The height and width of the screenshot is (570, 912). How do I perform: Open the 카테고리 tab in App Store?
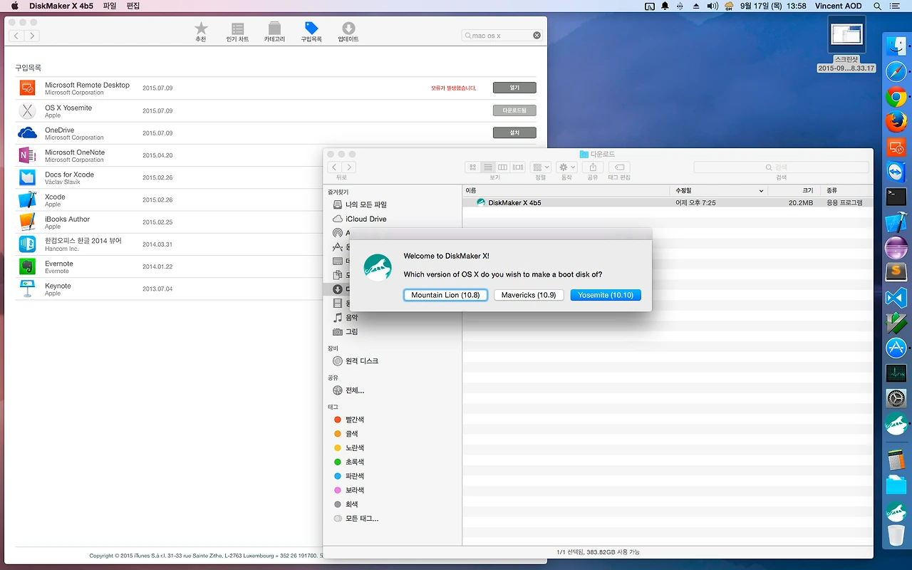274,31
